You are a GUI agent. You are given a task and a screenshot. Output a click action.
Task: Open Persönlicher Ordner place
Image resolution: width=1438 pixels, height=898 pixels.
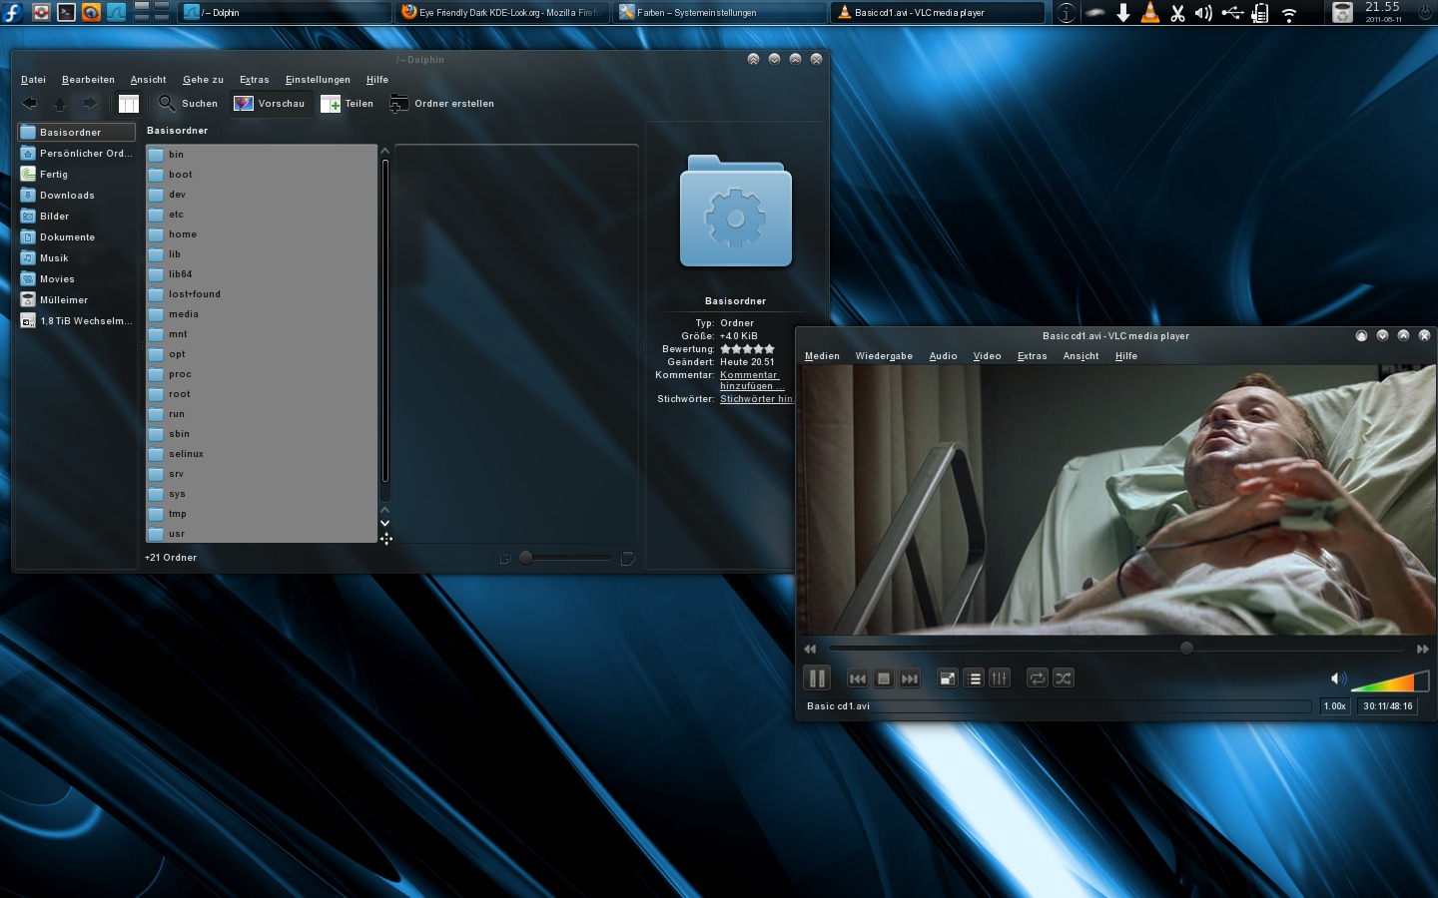[77, 154]
